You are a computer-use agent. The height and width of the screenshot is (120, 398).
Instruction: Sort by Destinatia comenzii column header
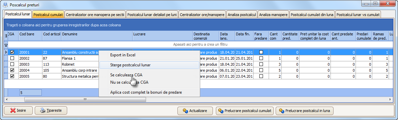206,36
